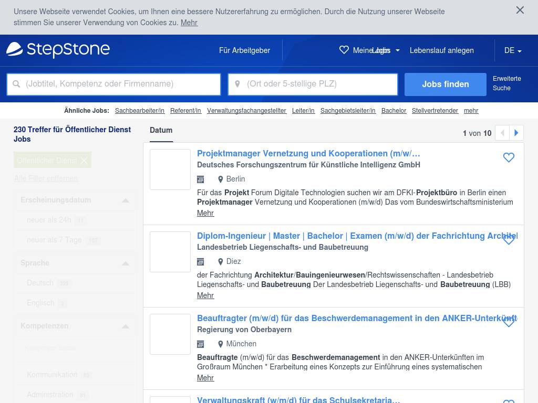The height and width of the screenshot is (403, 538).
Task: Remove the Öffentlicher Dienst filter tag
Action: point(84,161)
